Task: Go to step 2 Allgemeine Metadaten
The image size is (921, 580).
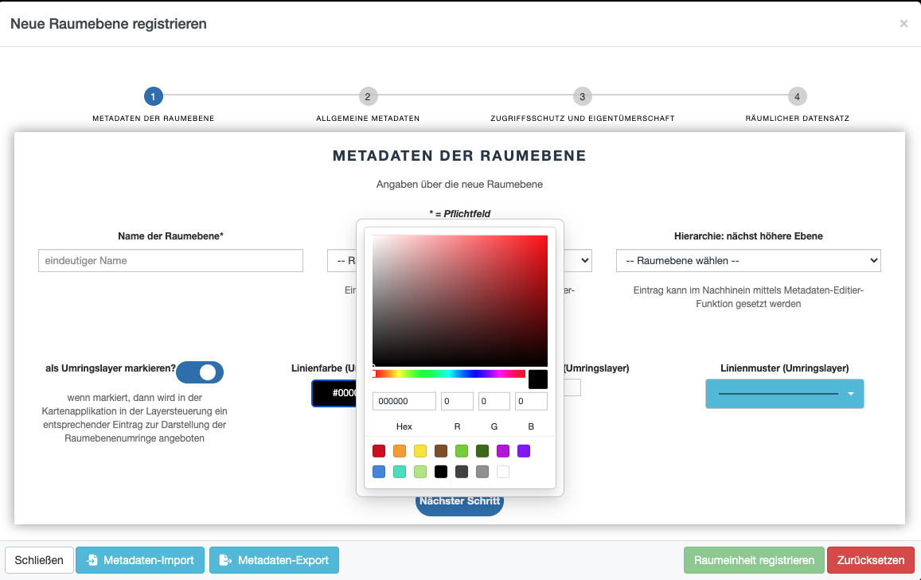Action: 367,97
